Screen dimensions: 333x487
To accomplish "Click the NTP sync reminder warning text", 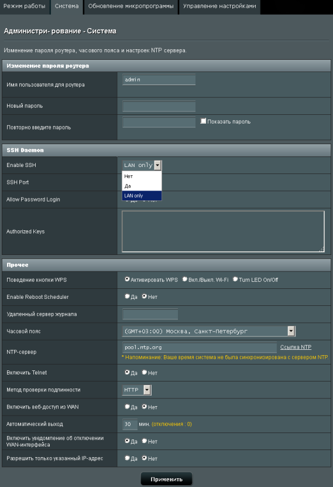I will click(225, 357).
